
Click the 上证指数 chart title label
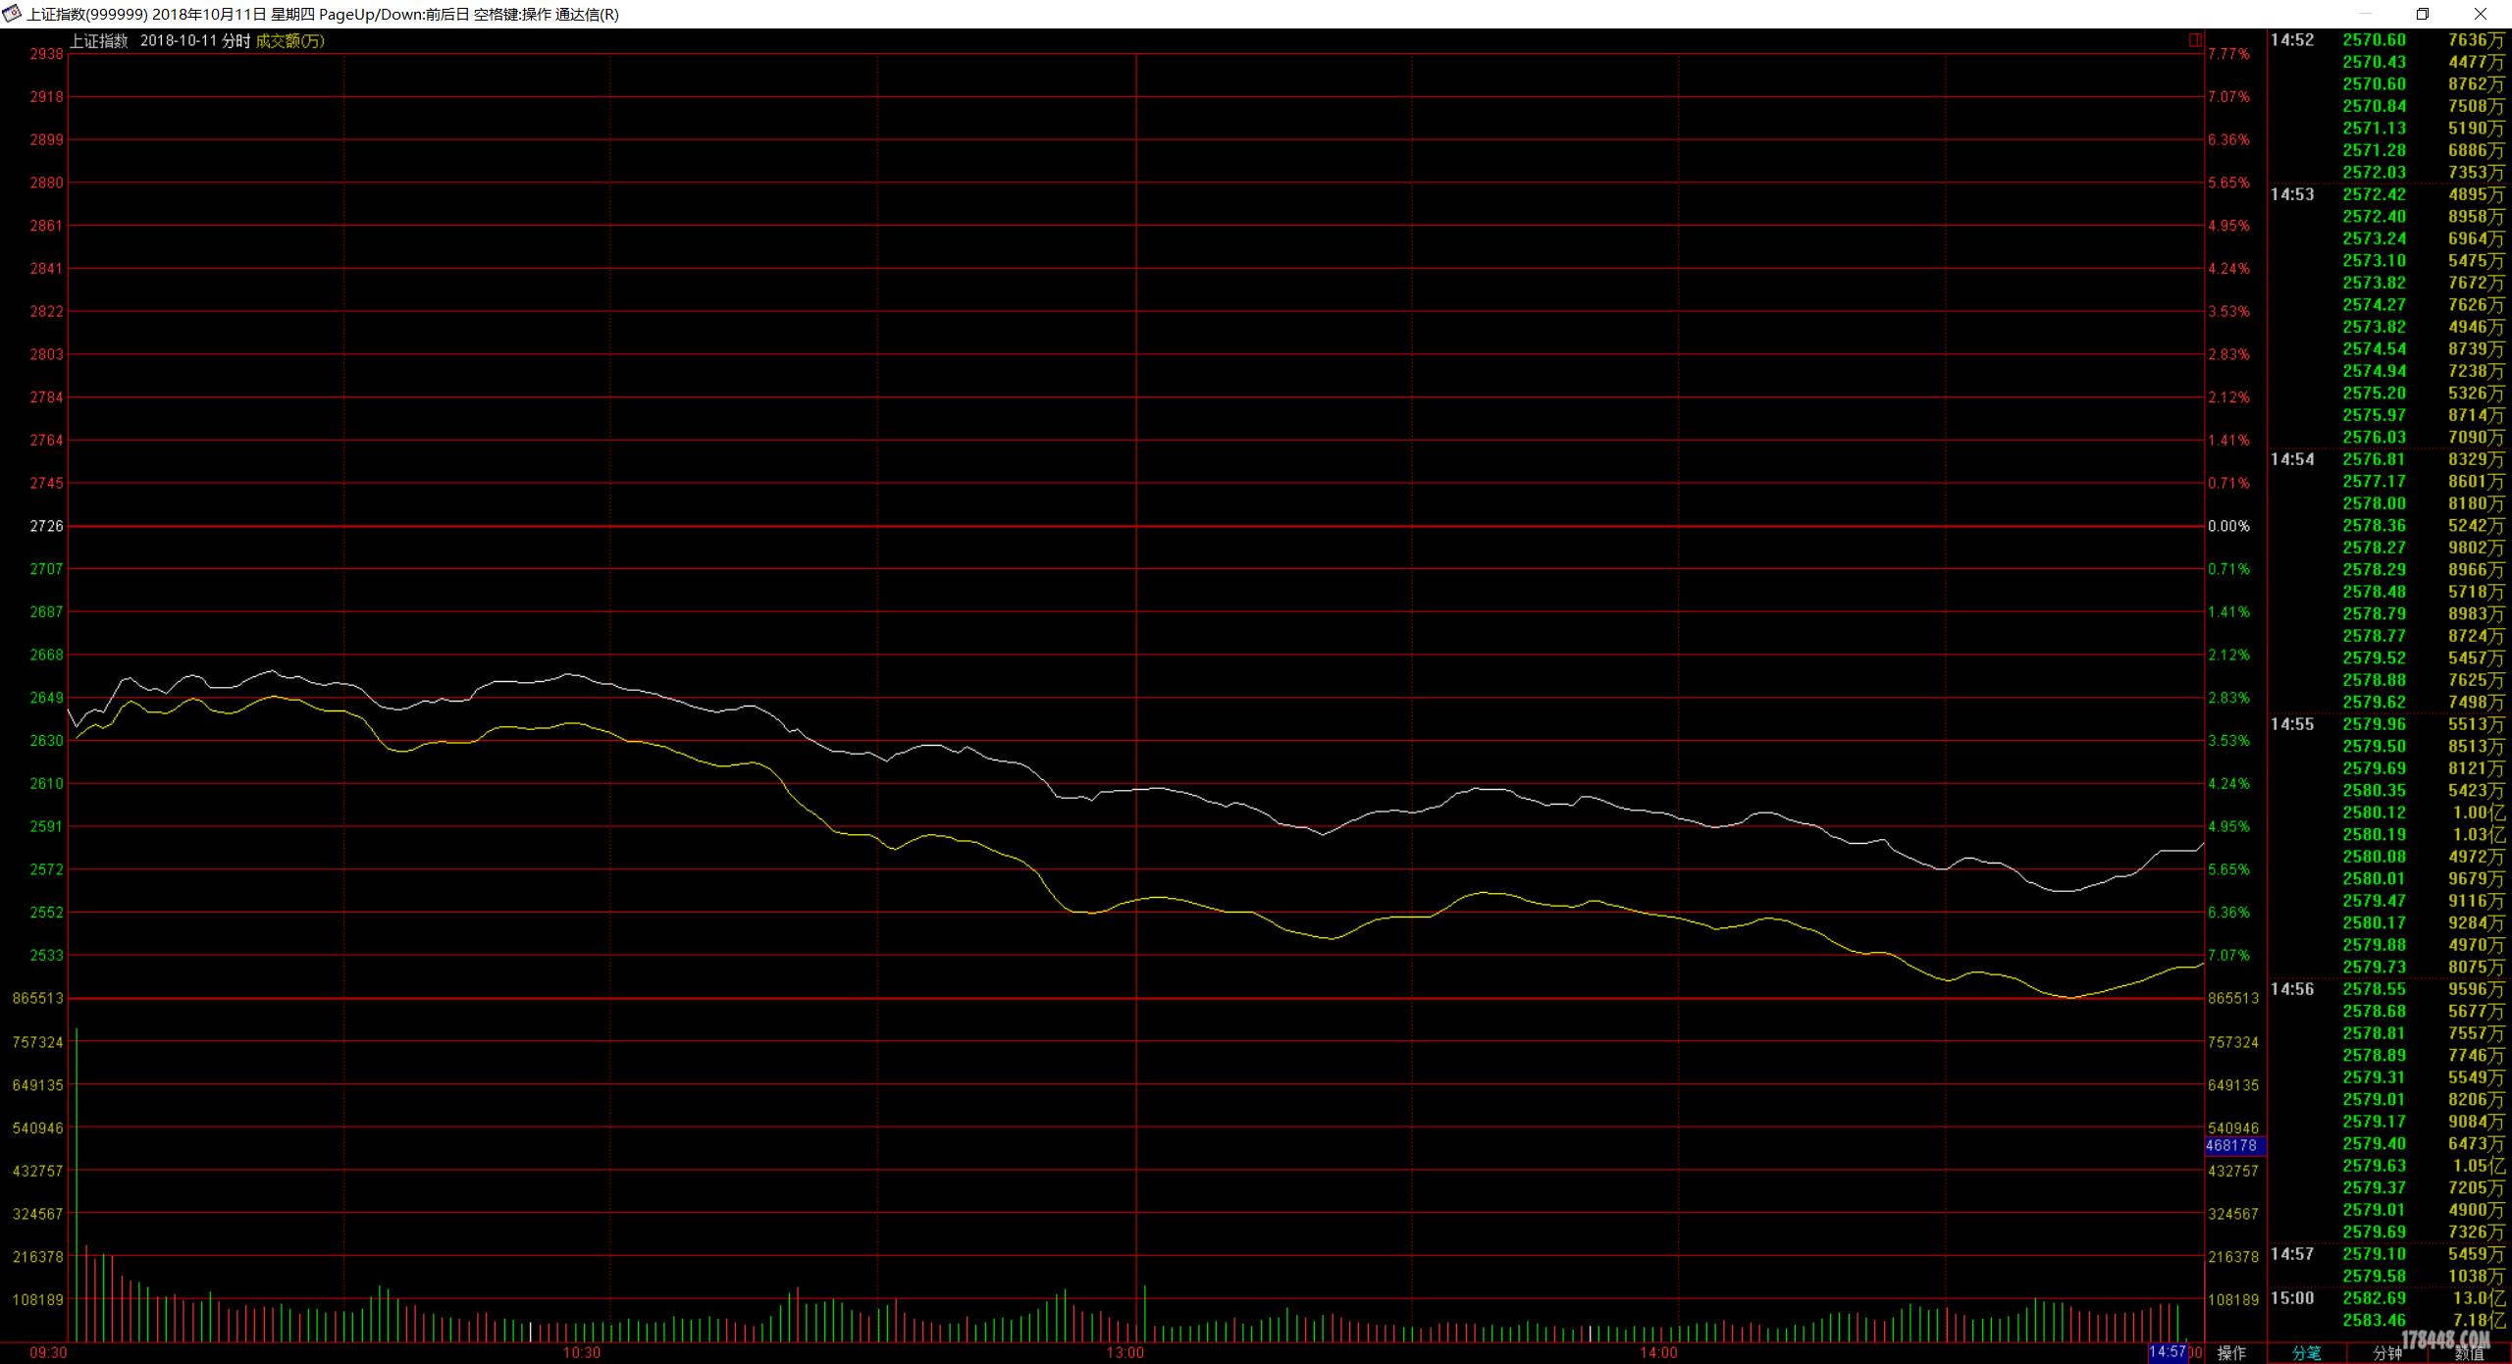click(99, 41)
